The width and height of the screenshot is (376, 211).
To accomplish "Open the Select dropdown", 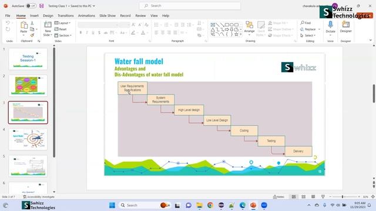I will 308,35.
